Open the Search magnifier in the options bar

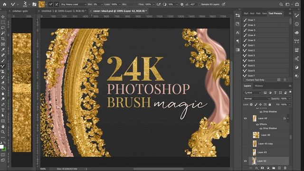coord(281,4)
